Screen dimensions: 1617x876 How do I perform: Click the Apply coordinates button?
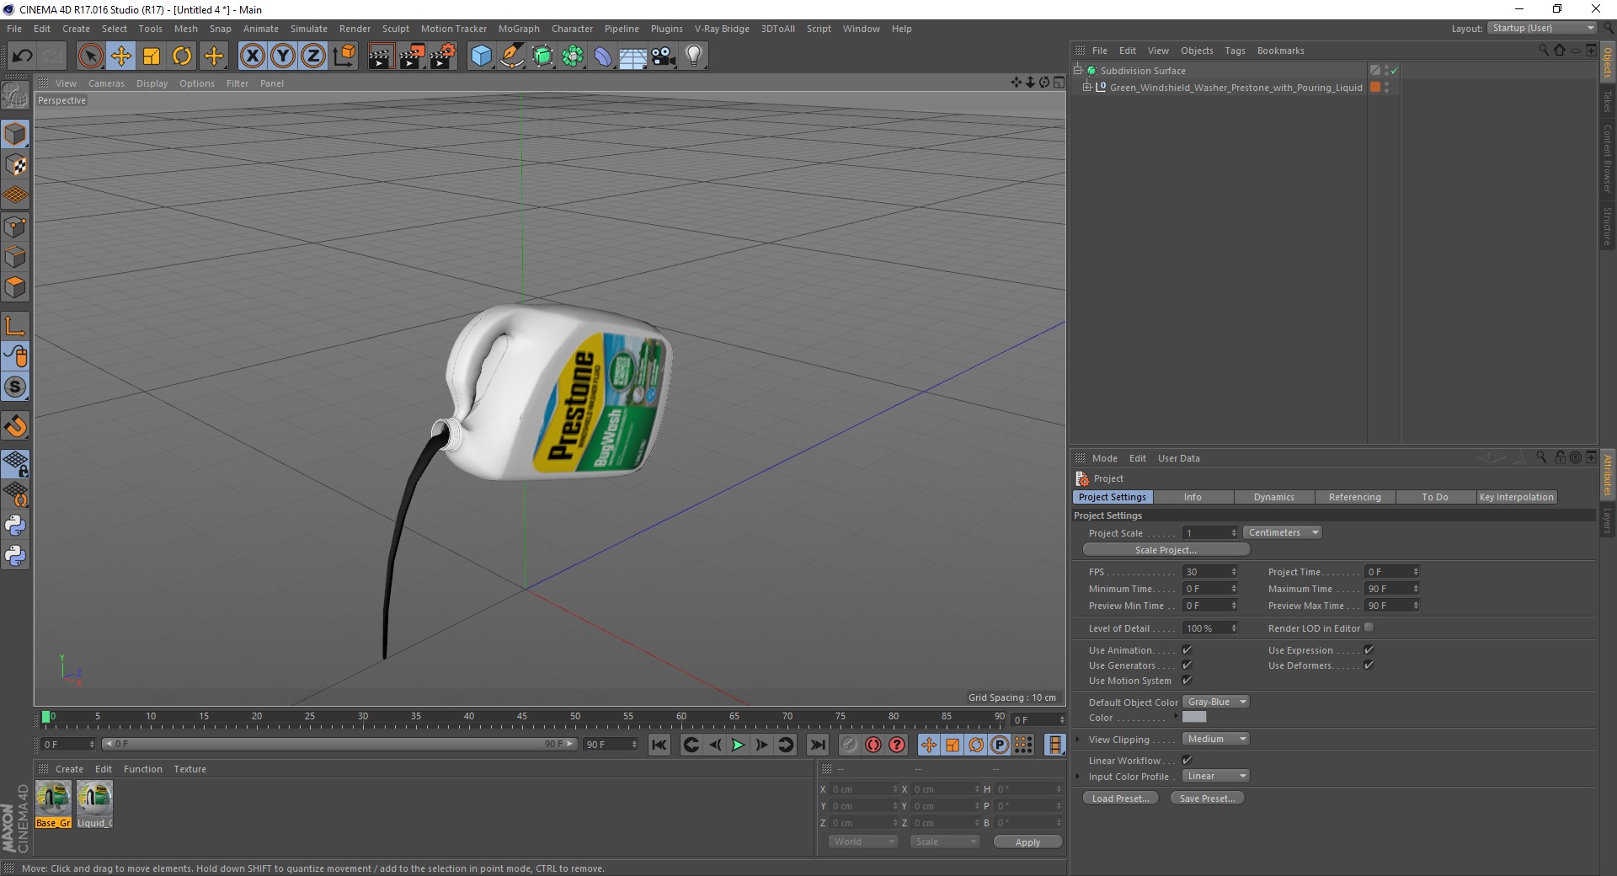pyautogui.click(x=1027, y=842)
